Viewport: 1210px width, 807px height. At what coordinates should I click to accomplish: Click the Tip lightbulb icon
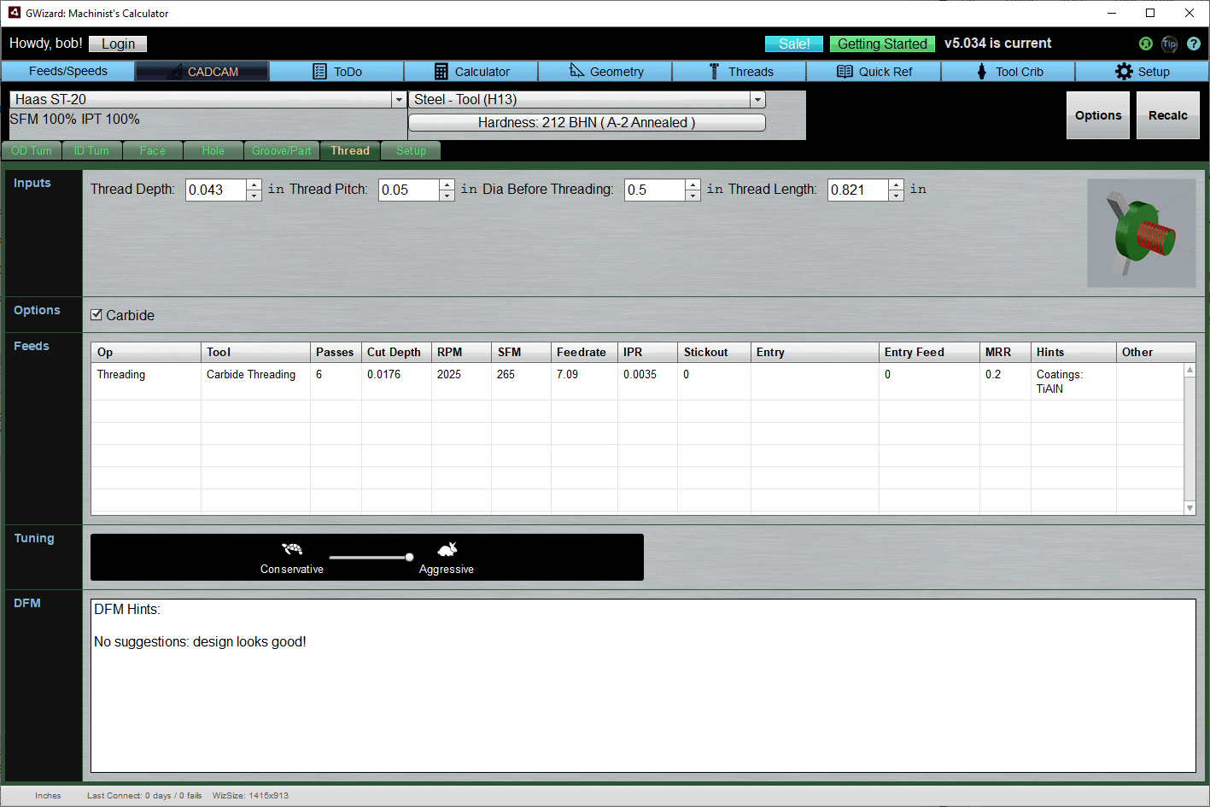(x=1169, y=44)
